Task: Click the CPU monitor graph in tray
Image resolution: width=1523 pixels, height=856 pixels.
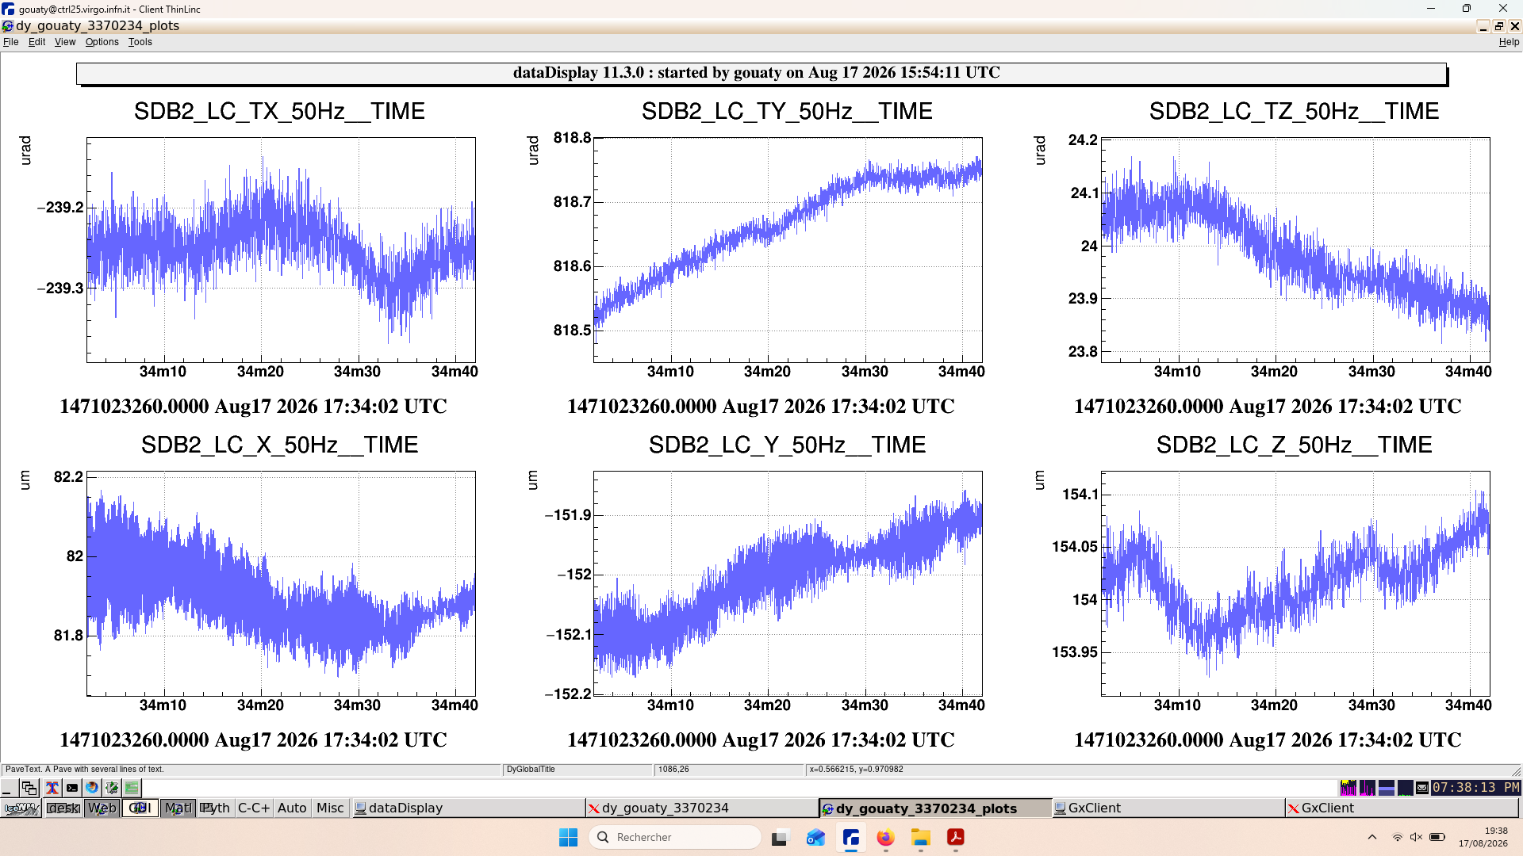Action: pos(1348,788)
